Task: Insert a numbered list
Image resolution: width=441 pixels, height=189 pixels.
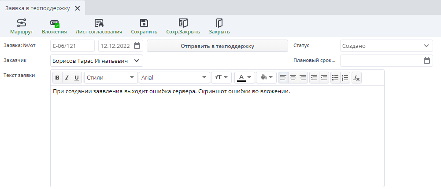Action: (x=345, y=78)
